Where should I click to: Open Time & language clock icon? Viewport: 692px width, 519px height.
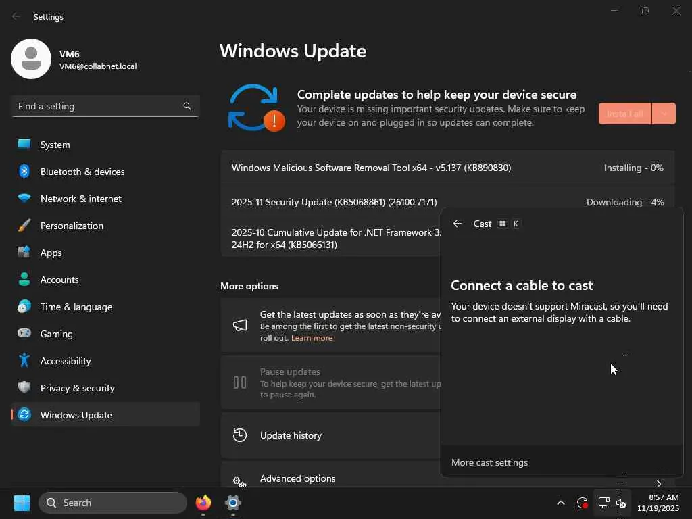click(x=24, y=306)
